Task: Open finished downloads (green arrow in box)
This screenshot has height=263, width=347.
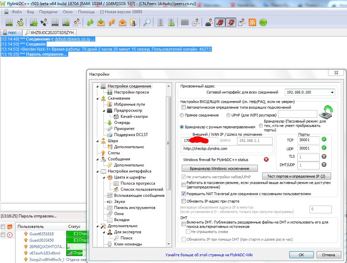Action: tap(101, 22)
